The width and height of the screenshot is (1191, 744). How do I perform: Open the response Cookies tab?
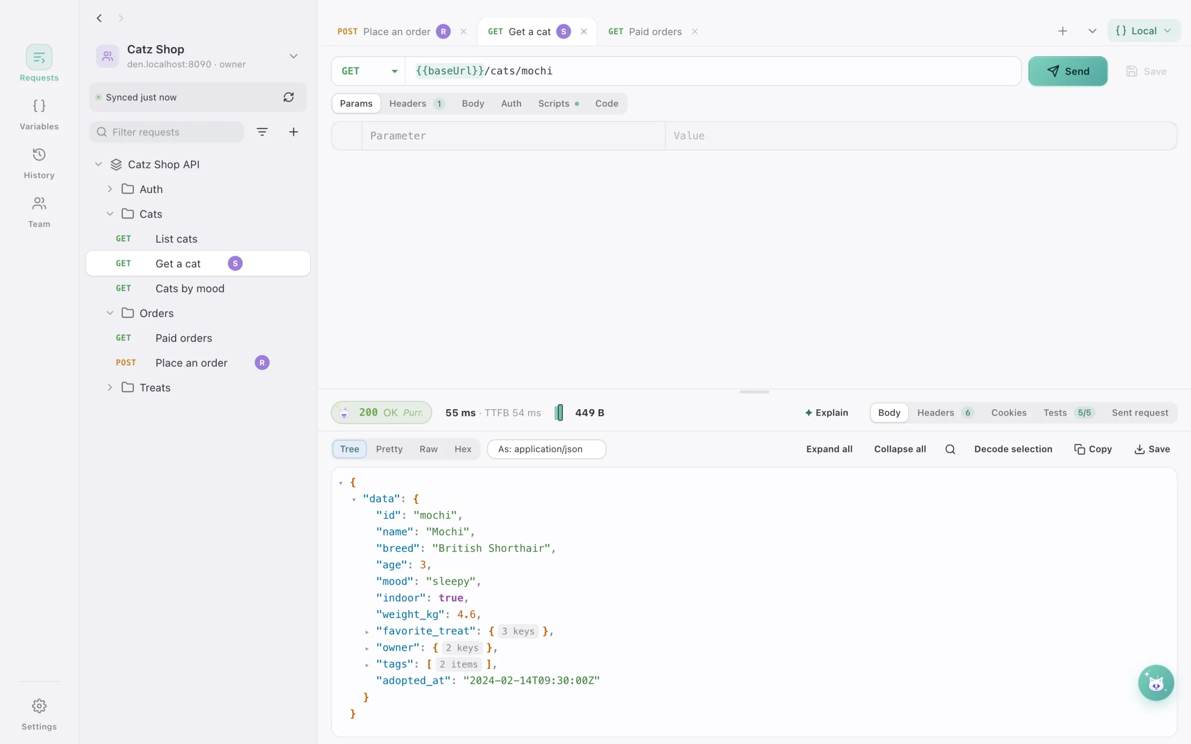click(x=1008, y=413)
